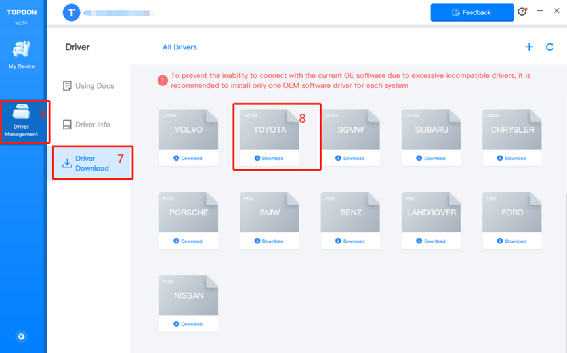The height and width of the screenshot is (353, 567).
Task: Select the PORSCHE PDU driver file
Action: click(188, 212)
